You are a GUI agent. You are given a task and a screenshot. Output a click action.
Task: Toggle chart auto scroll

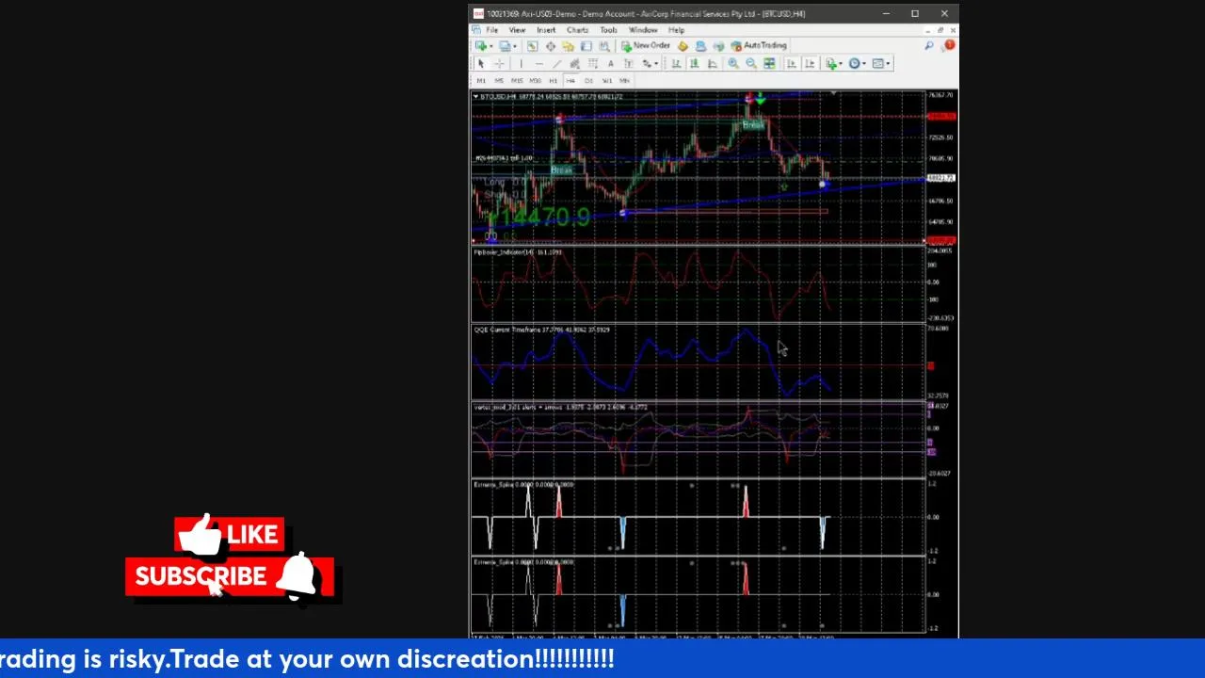coord(792,63)
